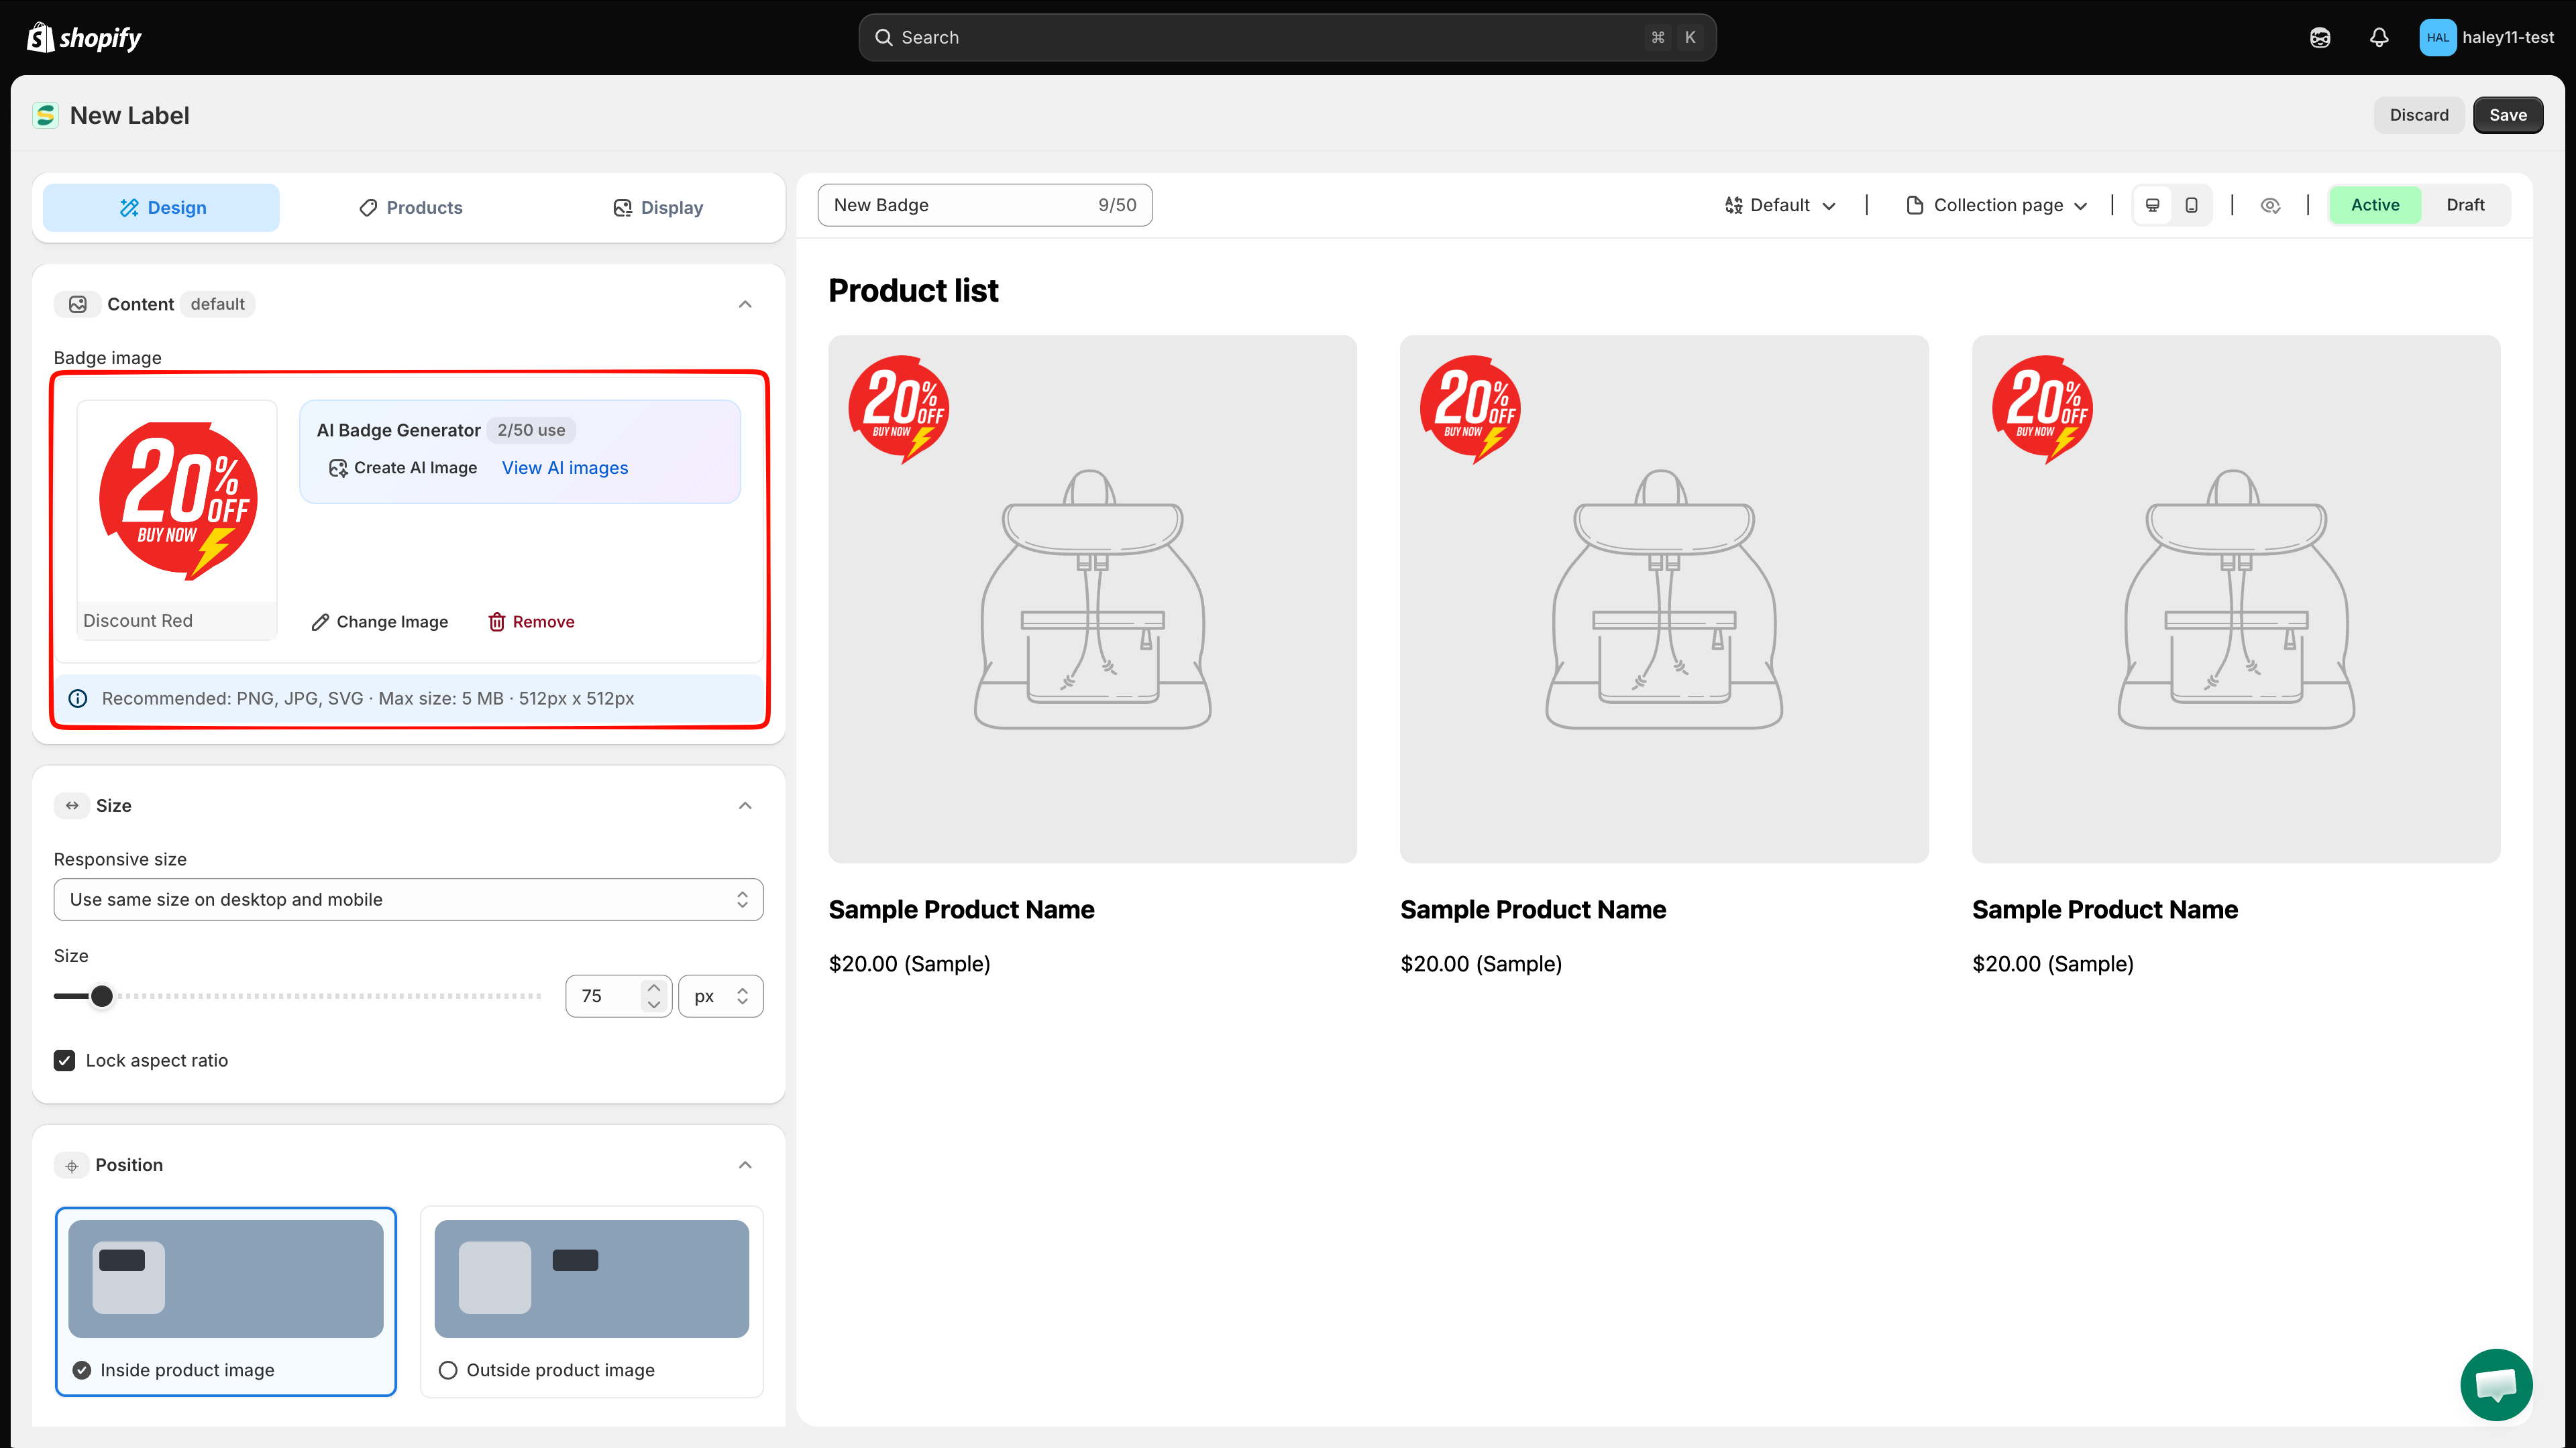Click the Create AI Image sparkle icon
This screenshot has height=1448, width=2576.
(x=338, y=468)
